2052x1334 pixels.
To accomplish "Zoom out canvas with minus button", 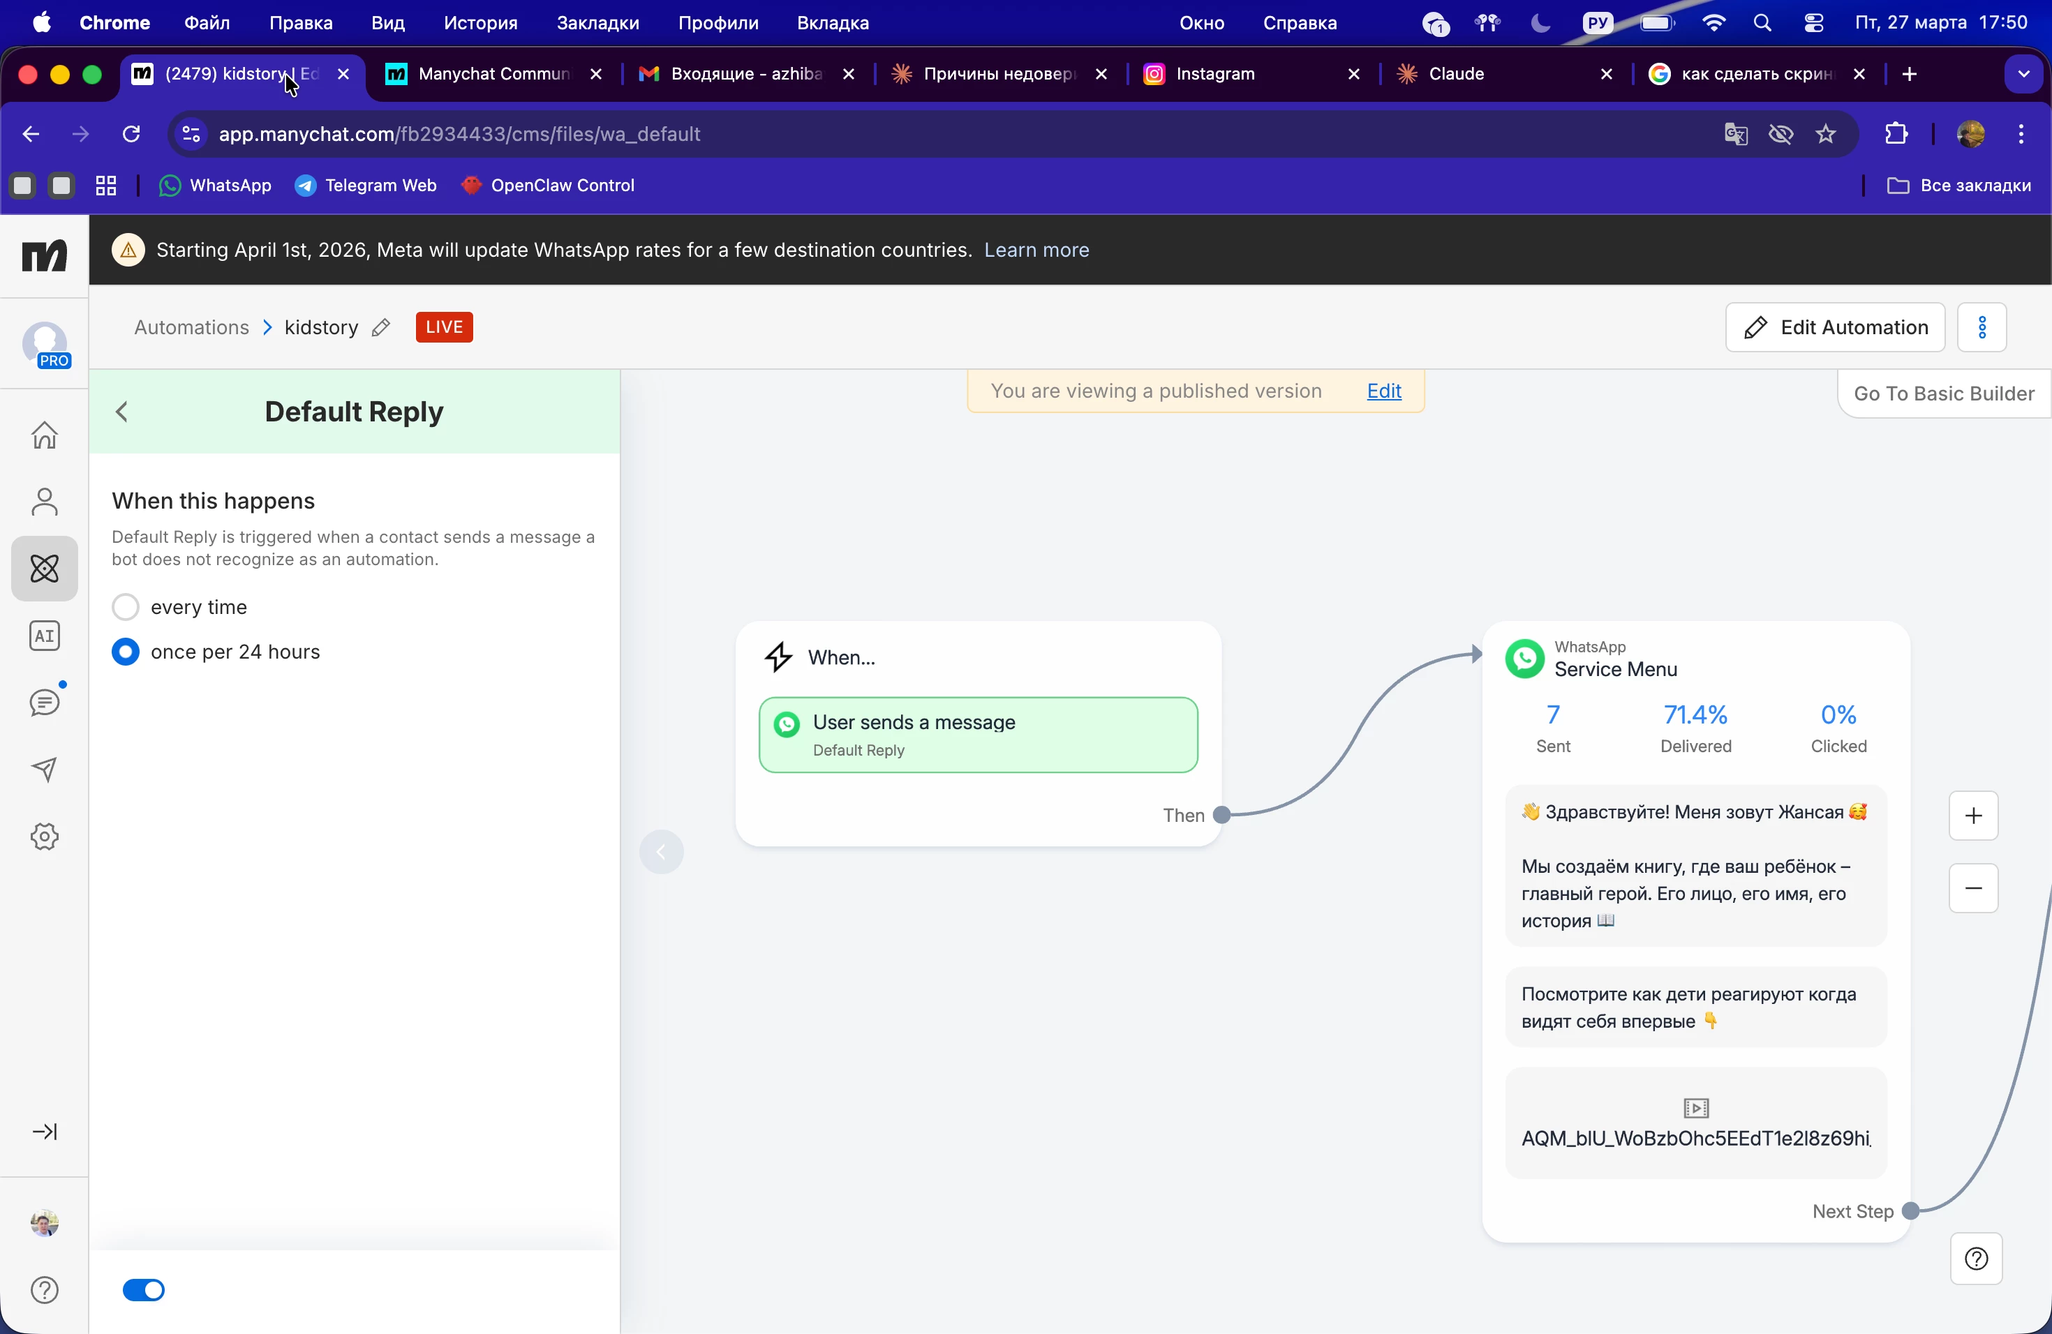I will pyautogui.click(x=1972, y=887).
